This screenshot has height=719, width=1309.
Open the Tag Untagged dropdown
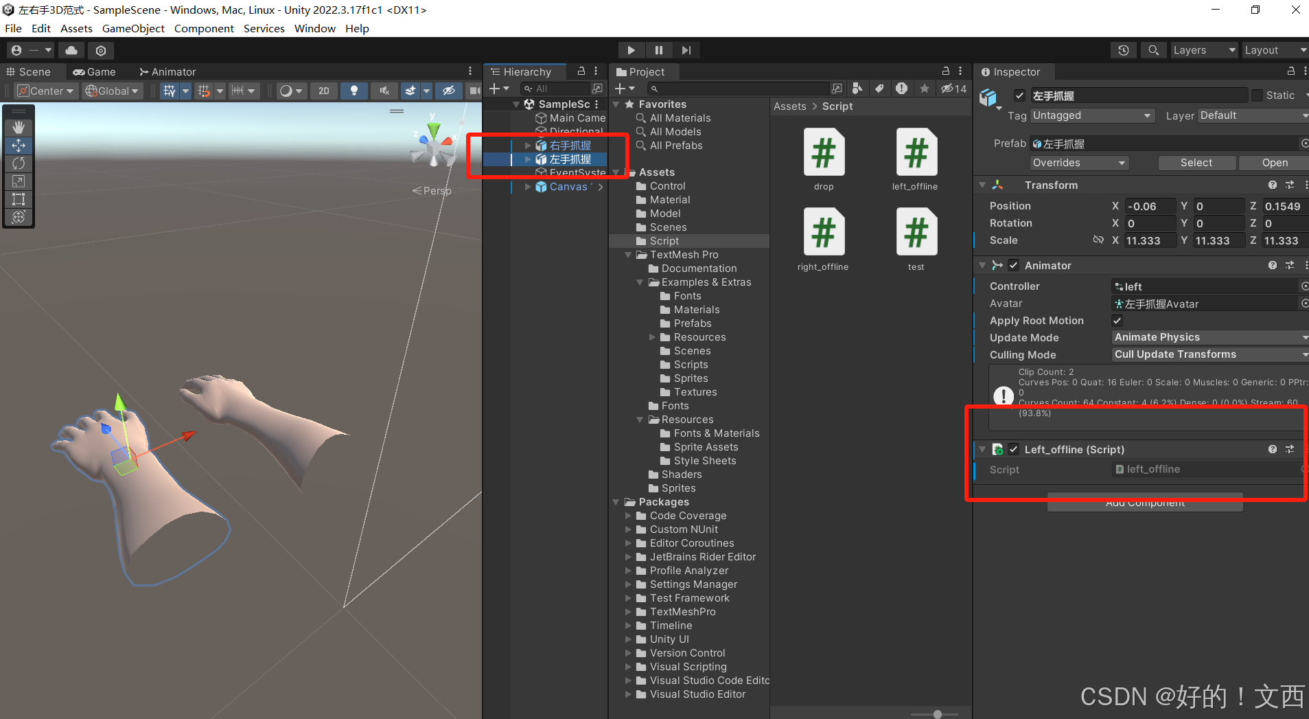[x=1091, y=115]
